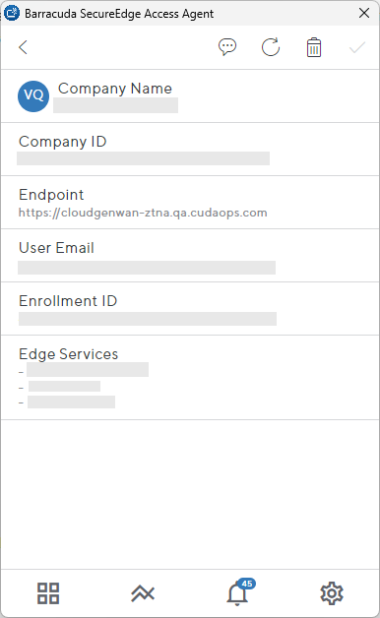Delete enrollment with the trash can icon
380x618 pixels.
tap(314, 47)
